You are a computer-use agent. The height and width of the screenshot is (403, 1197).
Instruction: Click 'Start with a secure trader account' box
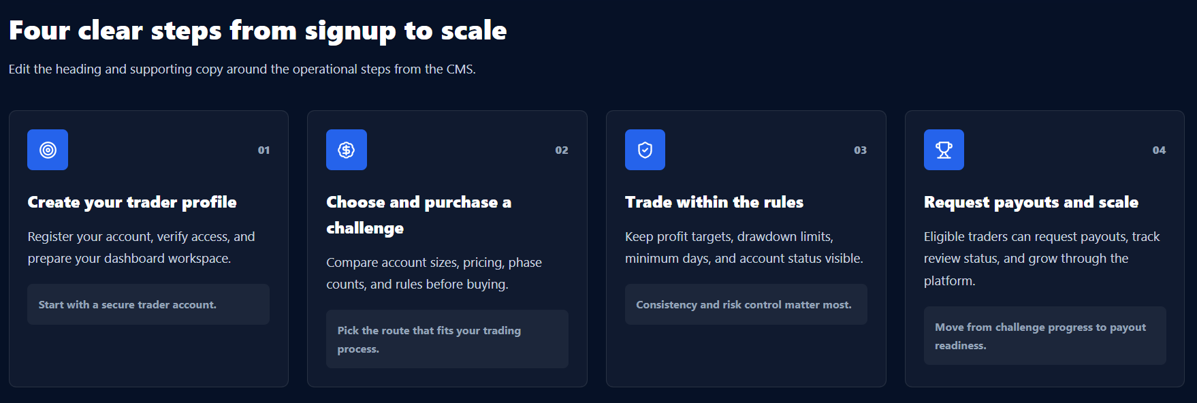coord(148,304)
